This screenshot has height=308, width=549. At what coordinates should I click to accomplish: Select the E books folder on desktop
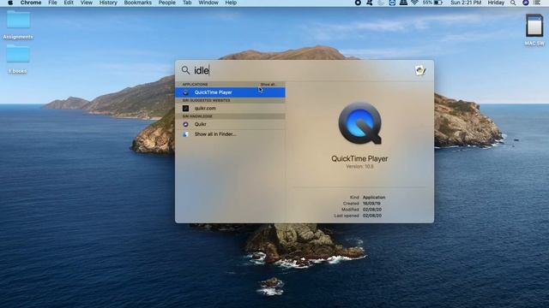(x=18, y=59)
